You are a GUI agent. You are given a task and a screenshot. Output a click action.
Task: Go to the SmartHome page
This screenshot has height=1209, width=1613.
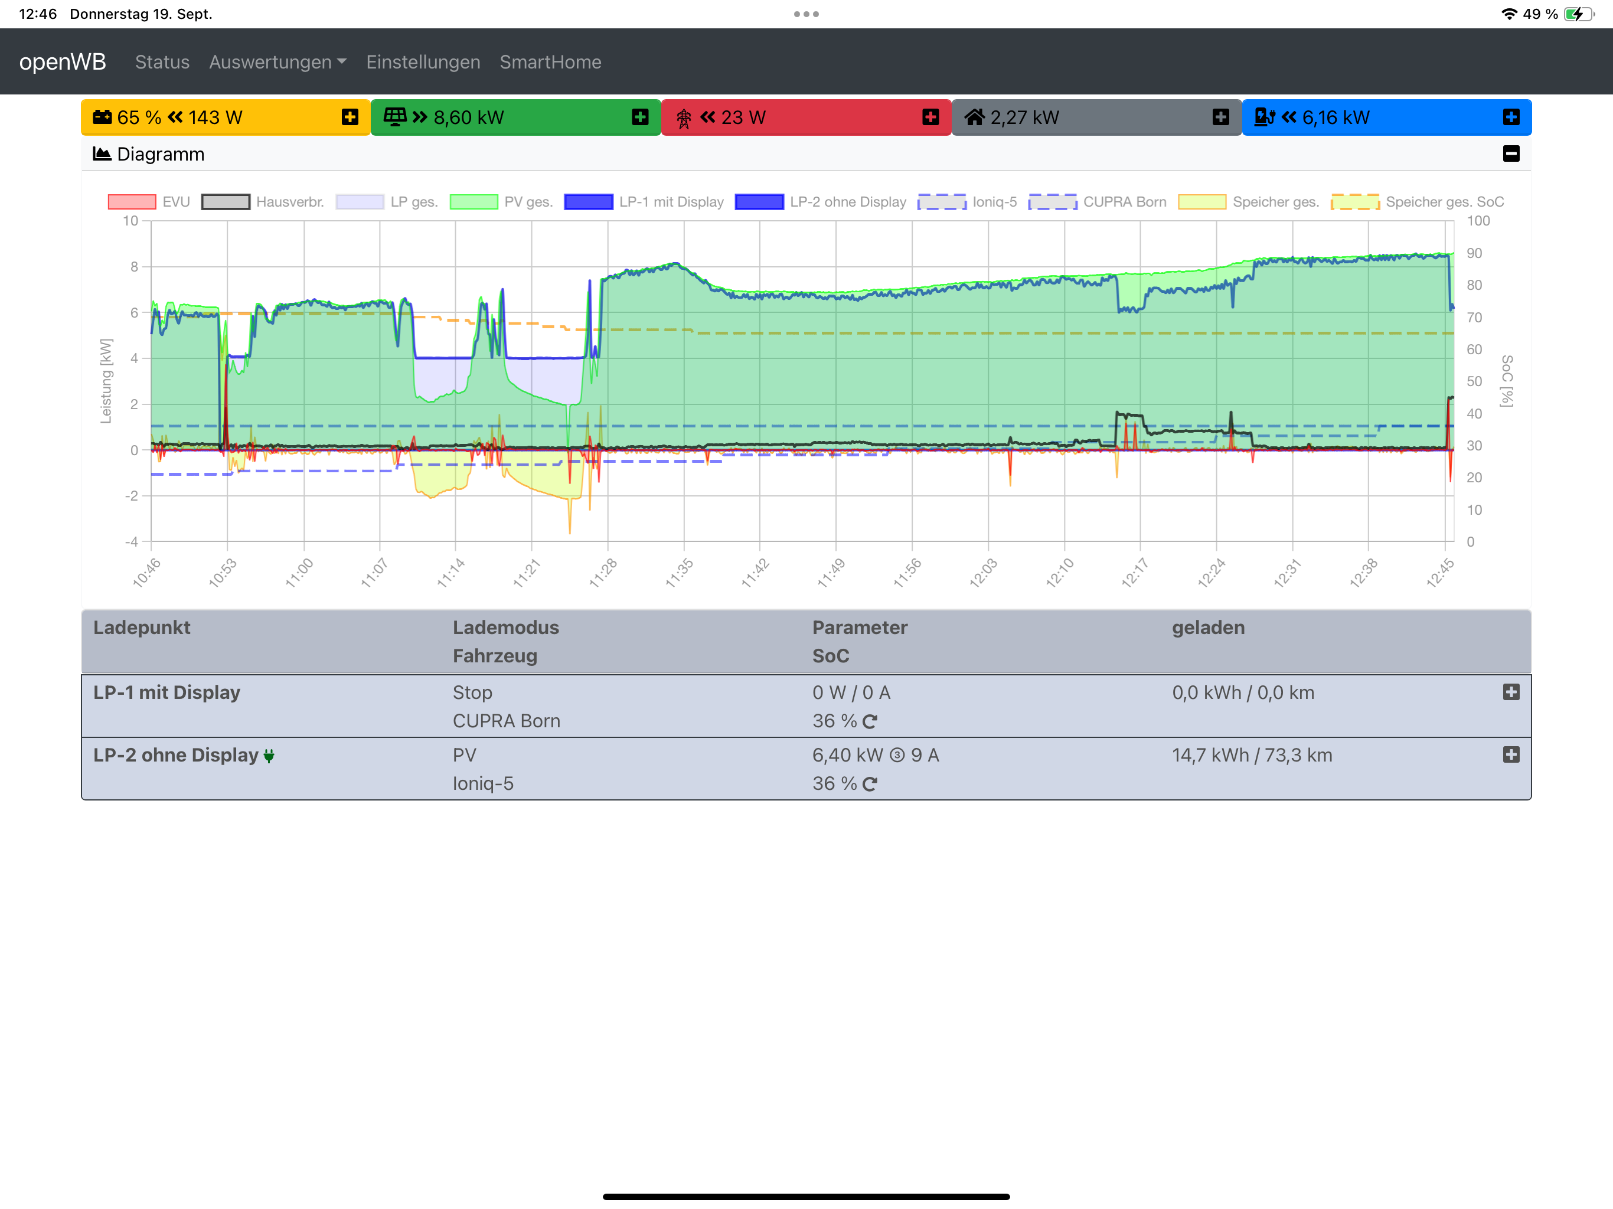pyautogui.click(x=550, y=62)
